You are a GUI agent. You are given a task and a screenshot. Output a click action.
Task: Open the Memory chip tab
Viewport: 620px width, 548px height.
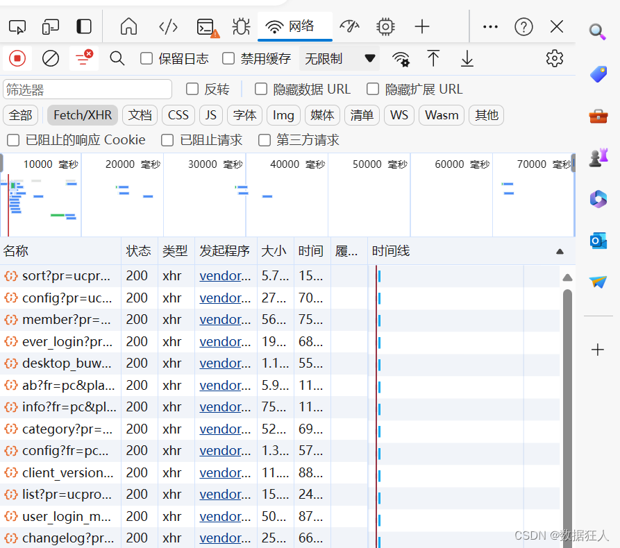pos(385,27)
